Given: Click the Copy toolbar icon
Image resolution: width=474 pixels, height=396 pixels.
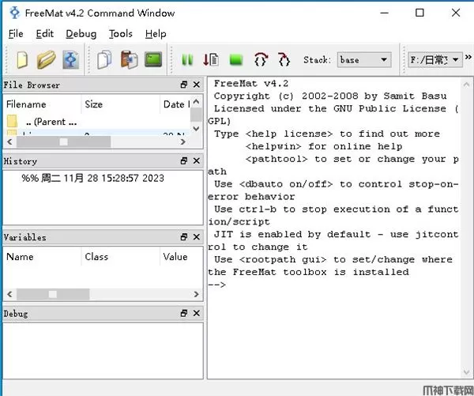Looking at the screenshot, I should pyautogui.click(x=104, y=59).
